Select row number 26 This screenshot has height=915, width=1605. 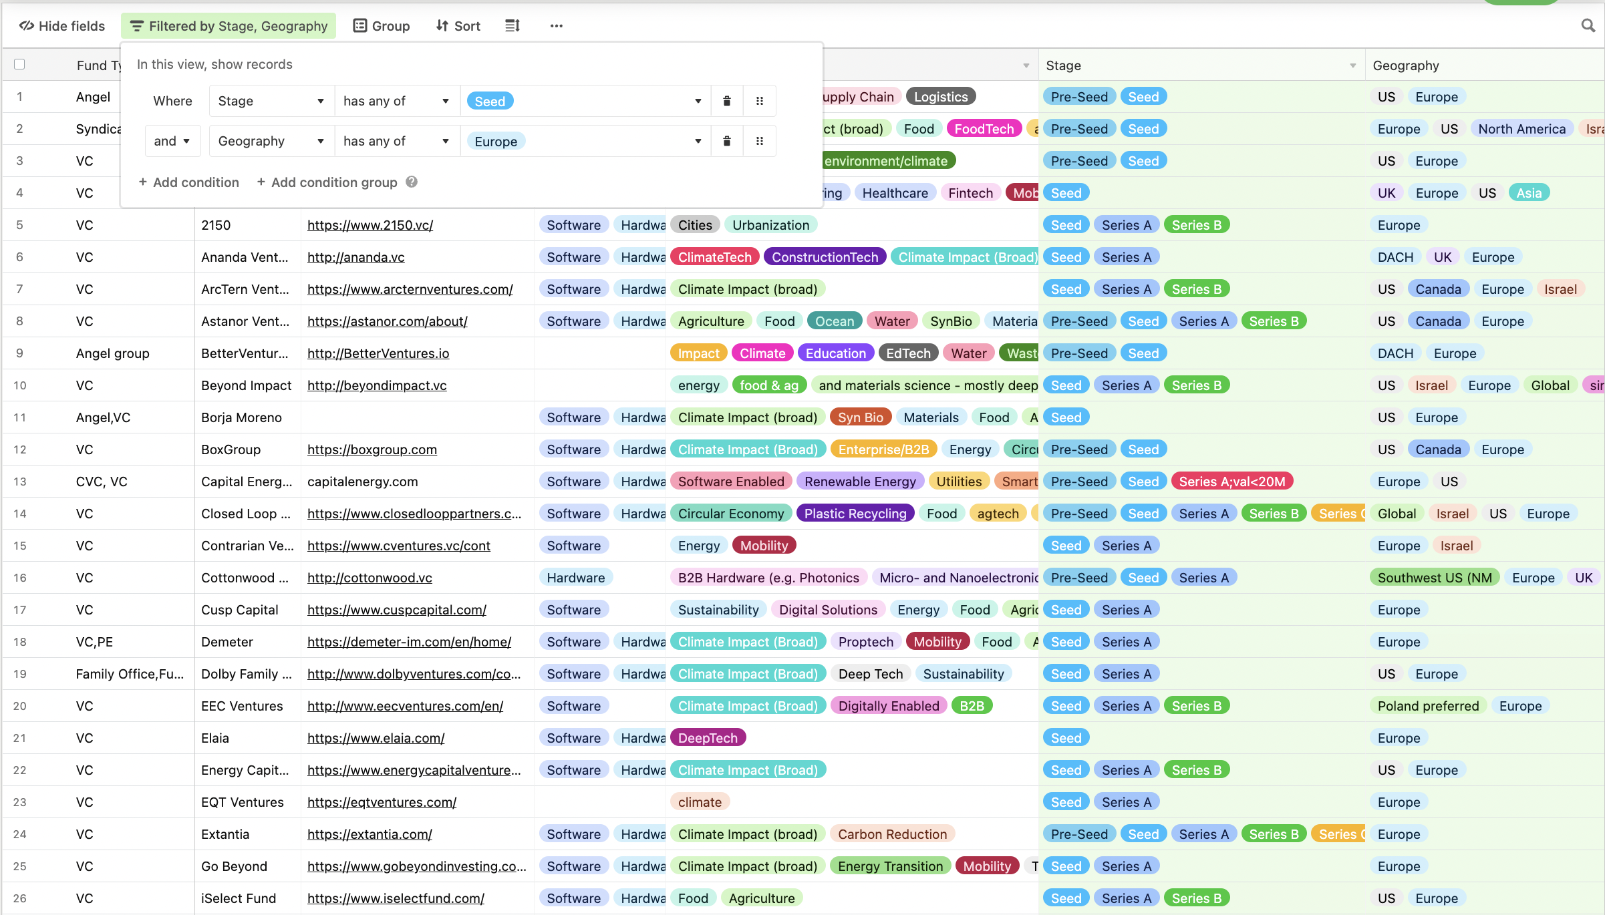coord(20,898)
